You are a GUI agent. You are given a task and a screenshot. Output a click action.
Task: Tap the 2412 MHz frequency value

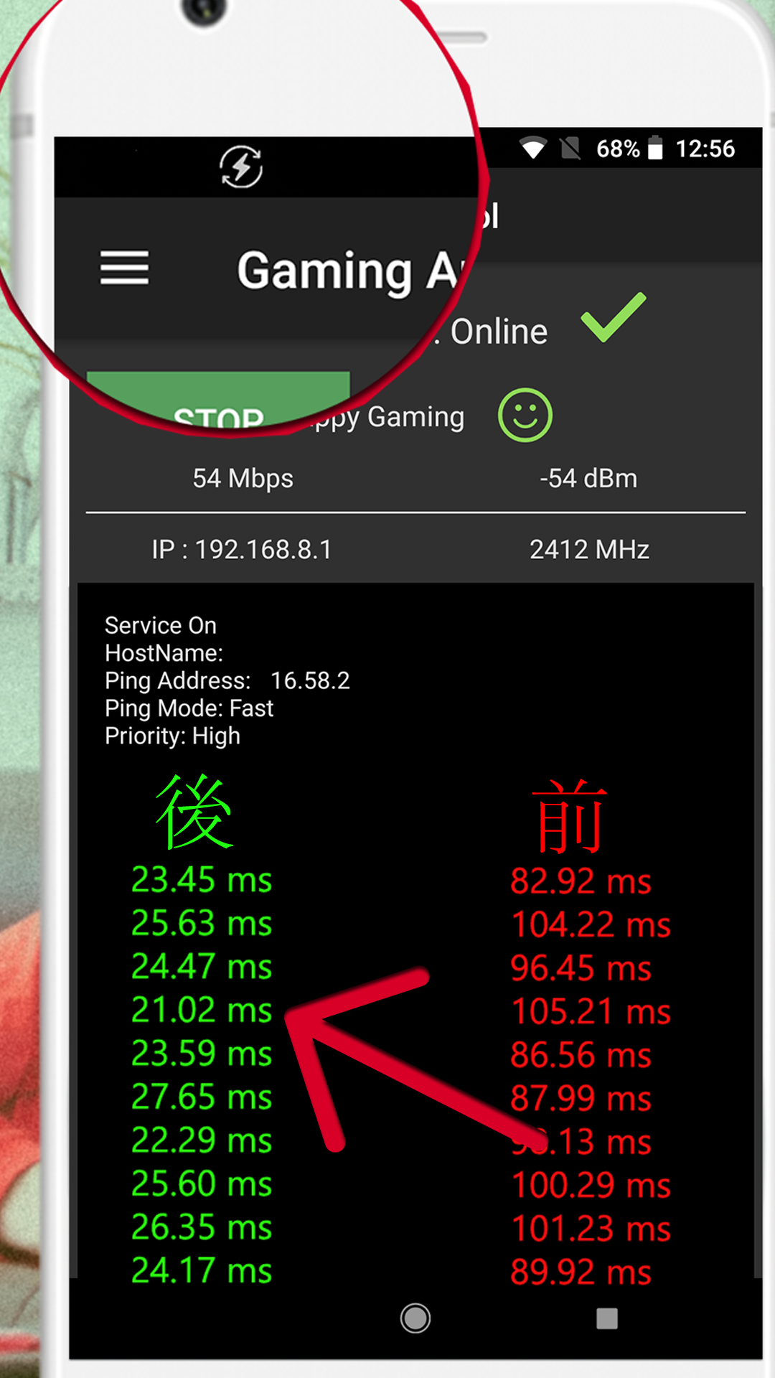pos(589,550)
